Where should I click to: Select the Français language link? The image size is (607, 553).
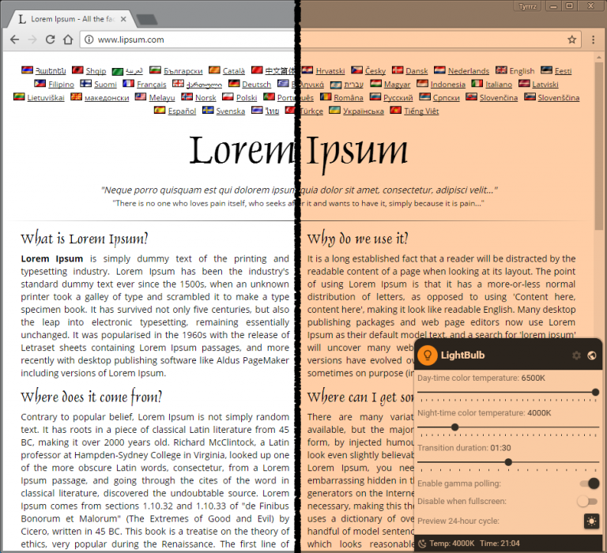coord(152,85)
